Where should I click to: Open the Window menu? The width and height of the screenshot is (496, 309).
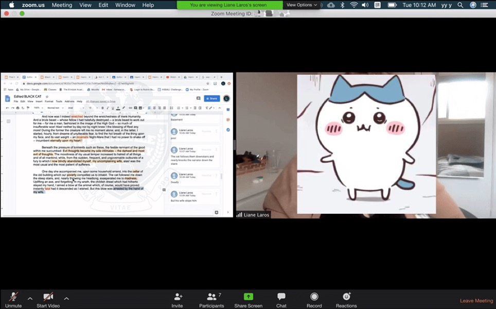tap(125, 5)
